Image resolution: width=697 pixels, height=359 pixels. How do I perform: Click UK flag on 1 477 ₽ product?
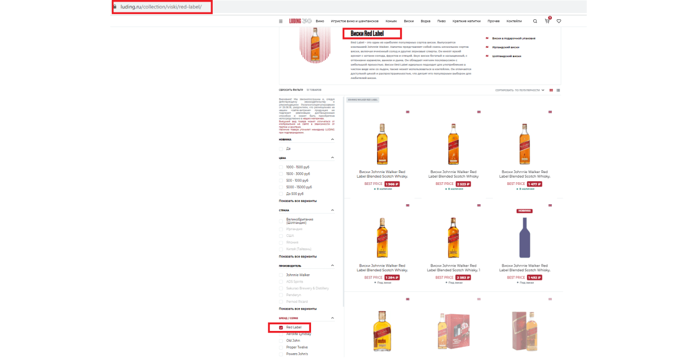coord(550,112)
